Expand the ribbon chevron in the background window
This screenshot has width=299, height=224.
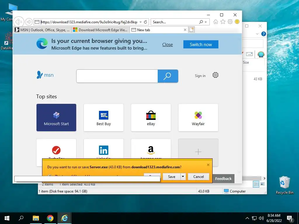point(257,34)
